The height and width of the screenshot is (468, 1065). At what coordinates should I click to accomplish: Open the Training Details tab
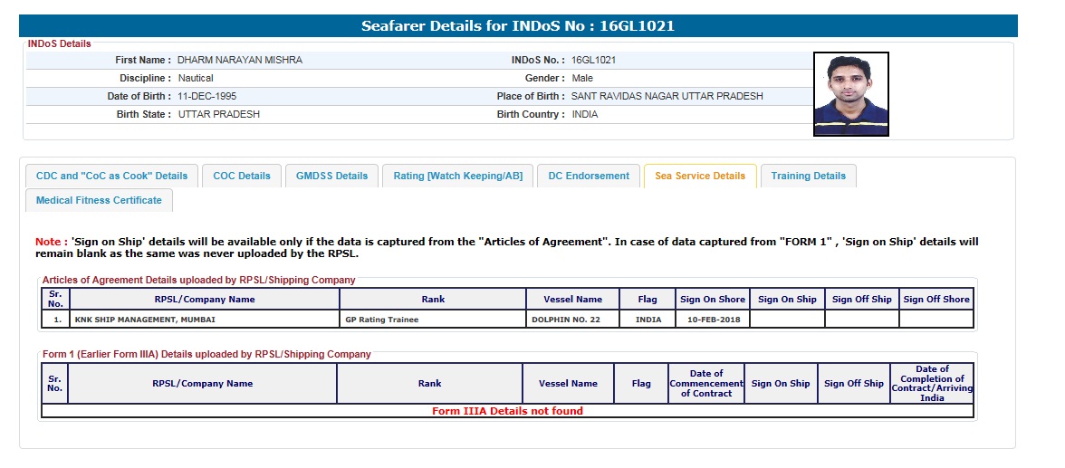tap(808, 176)
